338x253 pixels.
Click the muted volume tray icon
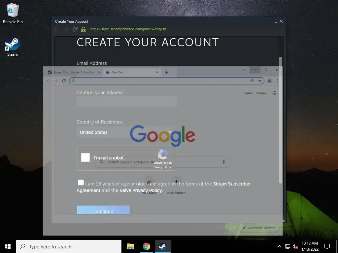(295, 246)
